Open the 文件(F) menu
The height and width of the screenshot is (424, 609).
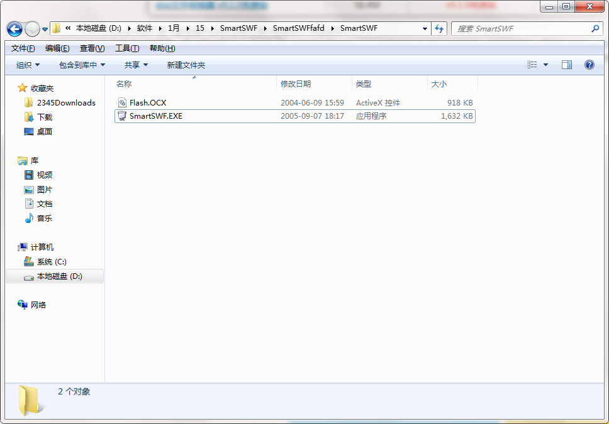[x=23, y=48]
